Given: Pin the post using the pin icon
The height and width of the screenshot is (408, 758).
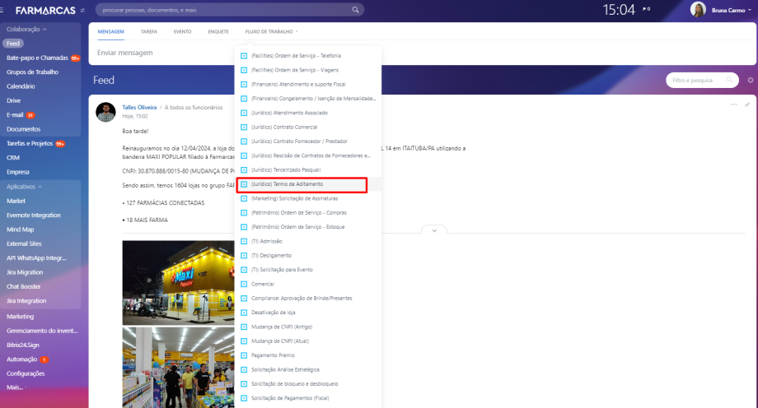Looking at the screenshot, I should (747, 104).
